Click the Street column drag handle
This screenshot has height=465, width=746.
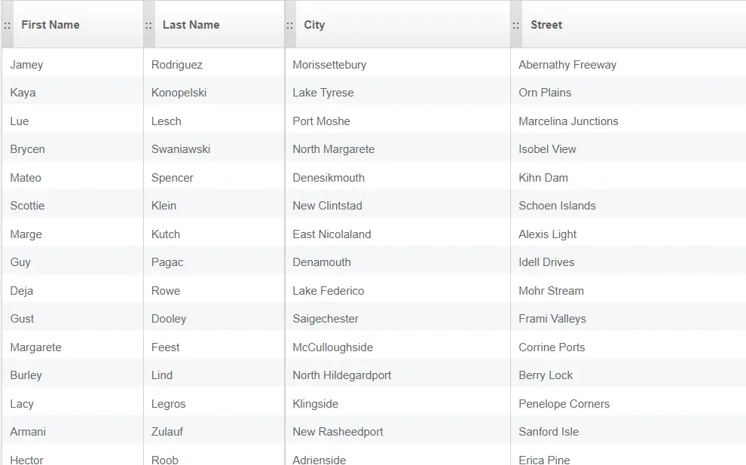[516, 25]
